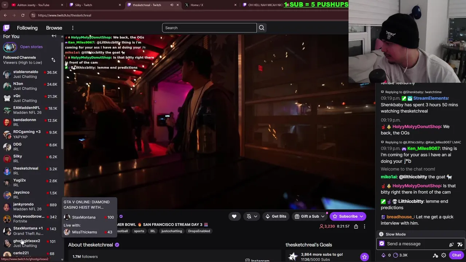Open the RDCgaming +3 channel entry
This screenshot has height=262, width=466.
[31, 134]
